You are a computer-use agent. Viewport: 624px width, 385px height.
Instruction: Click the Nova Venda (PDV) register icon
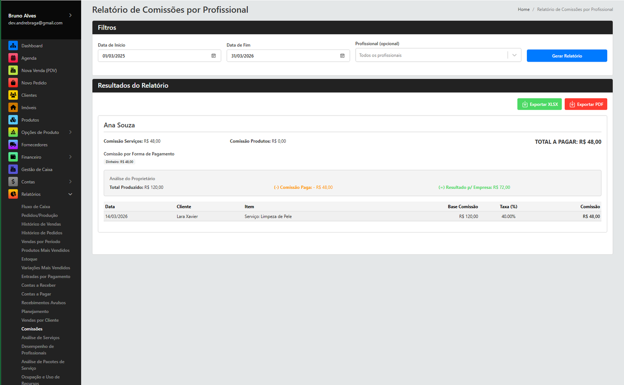[13, 71]
